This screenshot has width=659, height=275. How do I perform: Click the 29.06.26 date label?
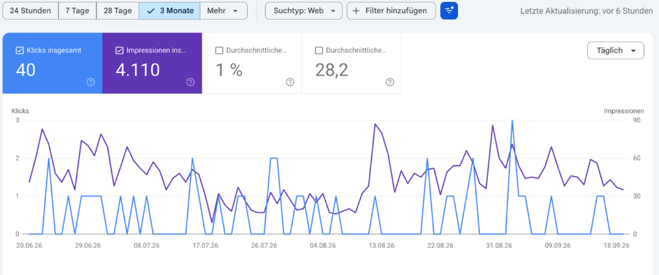click(x=88, y=246)
